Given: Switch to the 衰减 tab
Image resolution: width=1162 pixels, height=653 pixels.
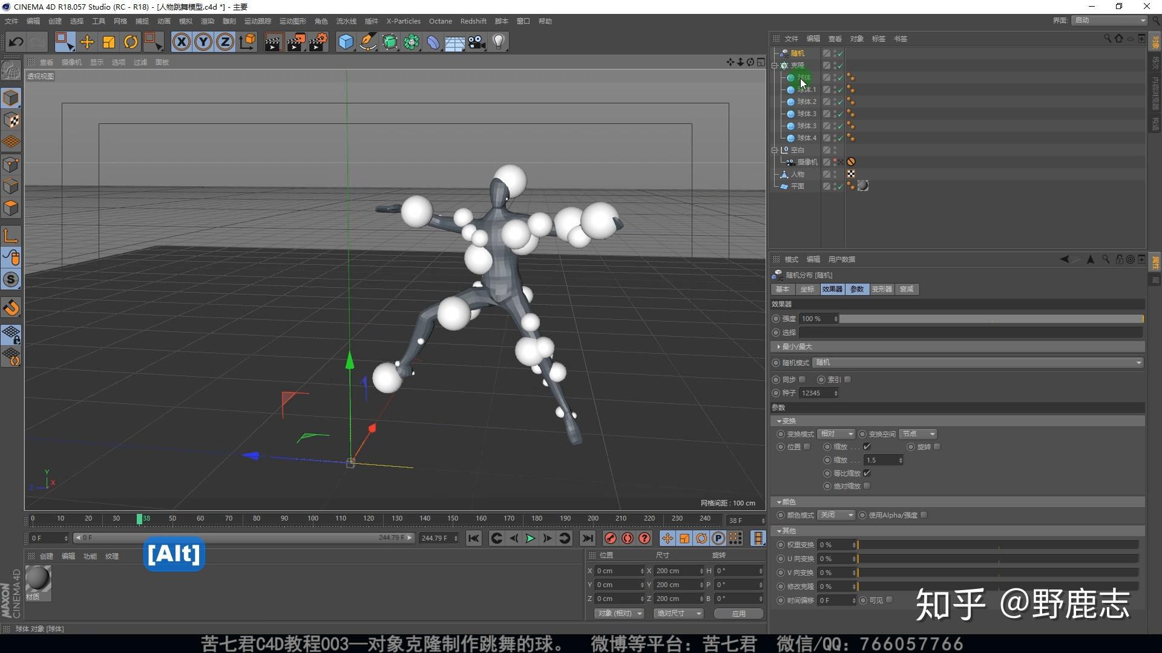Looking at the screenshot, I should [x=907, y=289].
